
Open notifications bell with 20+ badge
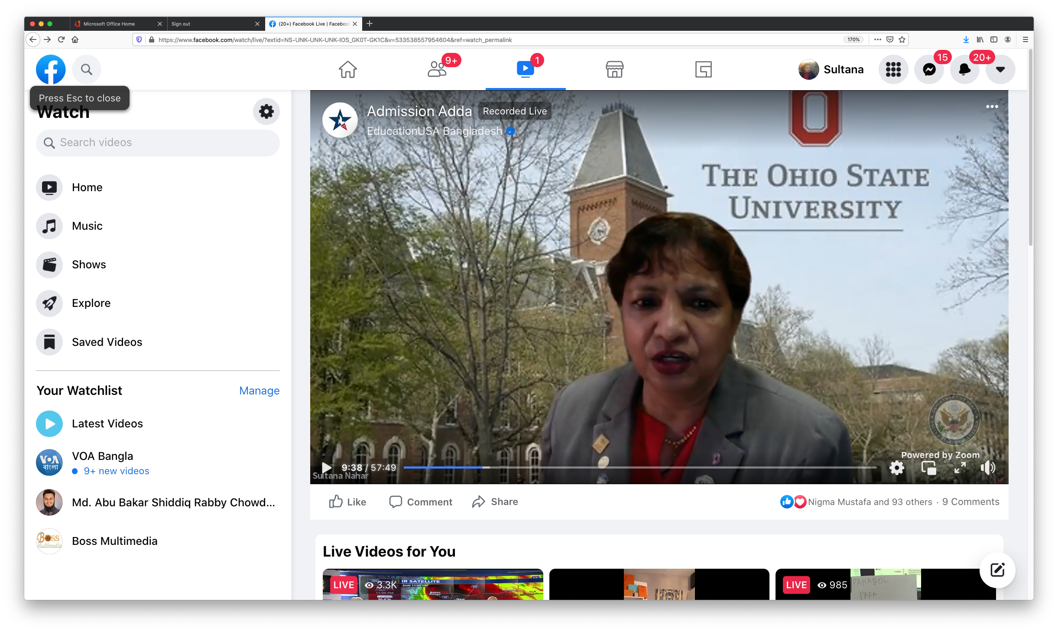(965, 69)
